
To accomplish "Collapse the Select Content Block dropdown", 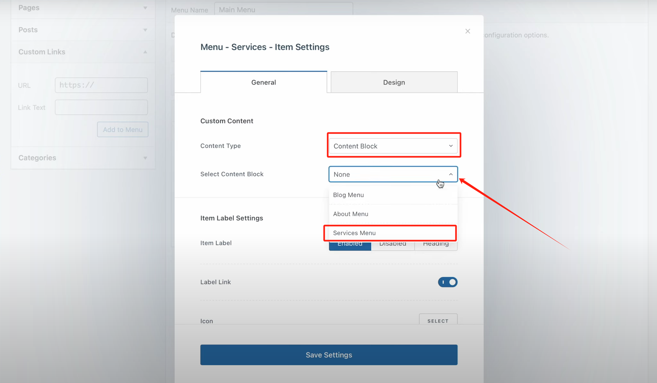I will pyautogui.click(x=393, y=174).
